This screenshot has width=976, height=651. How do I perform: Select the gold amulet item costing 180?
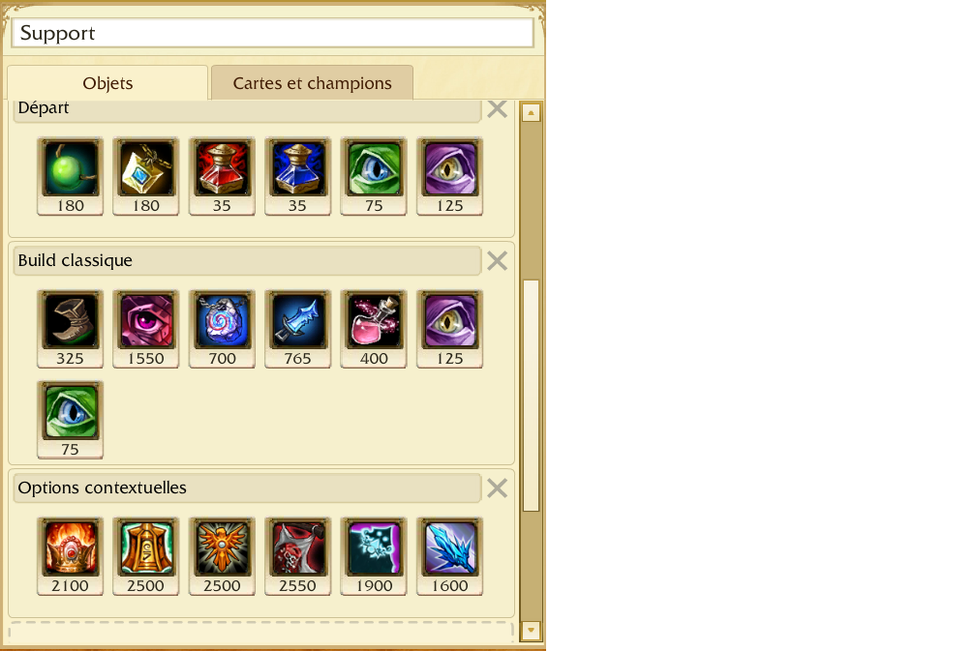point(145,177)
